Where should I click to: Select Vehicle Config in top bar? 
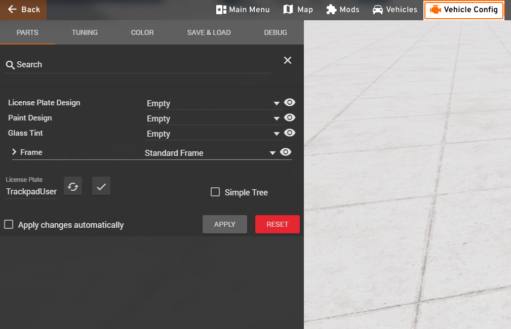tap(464, 10)
